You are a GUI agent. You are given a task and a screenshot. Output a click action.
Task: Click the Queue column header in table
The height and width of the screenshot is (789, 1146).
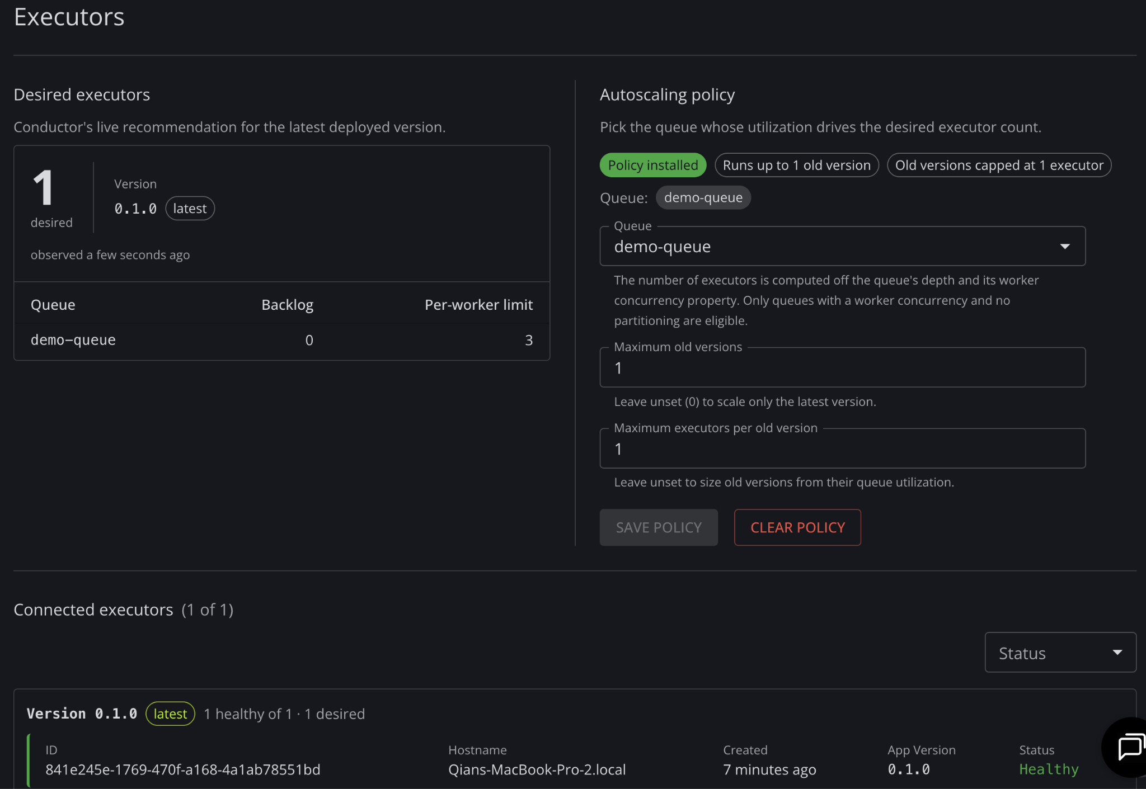(53, 305)
